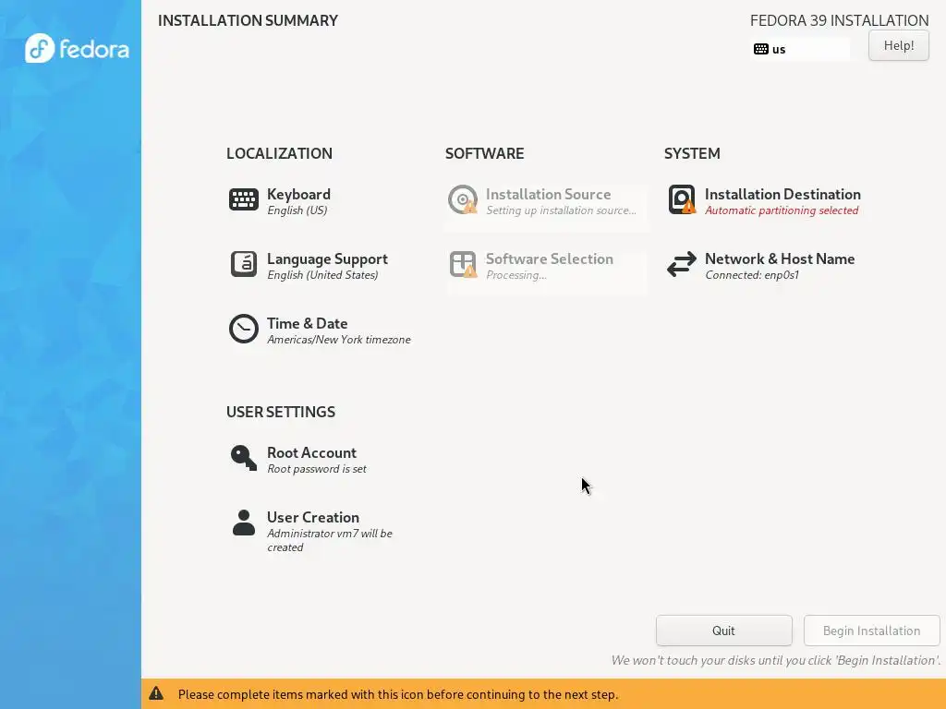Viewport: 946px width, 709px height.
Task: Click the User Creation person icon
Action: [x=244, y=523]
